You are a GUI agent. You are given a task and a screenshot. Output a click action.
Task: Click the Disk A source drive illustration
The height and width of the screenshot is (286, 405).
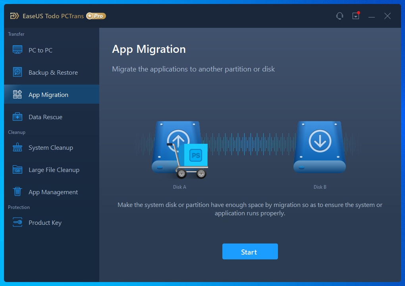click(x=177, y=147)
